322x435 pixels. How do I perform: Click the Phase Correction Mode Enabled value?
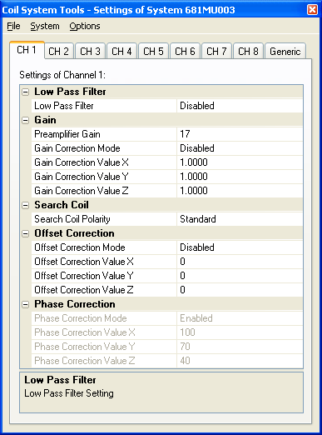[240, 318]
